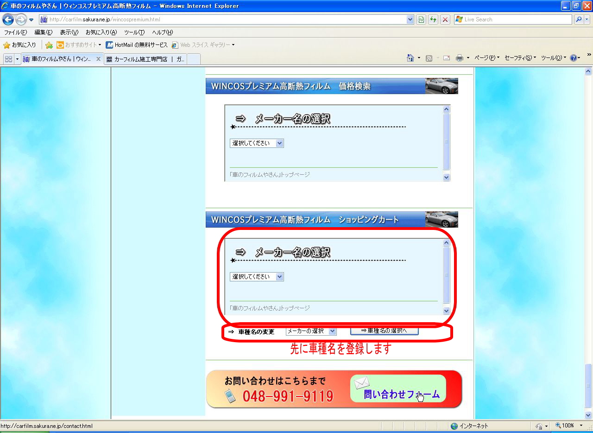Close the 車のフィルムやさん tab

point(98,59)
